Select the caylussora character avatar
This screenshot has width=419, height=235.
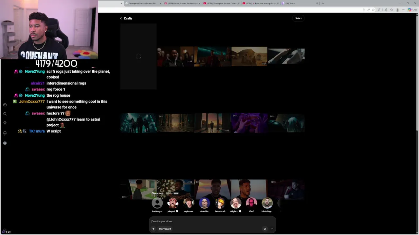[x=189, y=203]
